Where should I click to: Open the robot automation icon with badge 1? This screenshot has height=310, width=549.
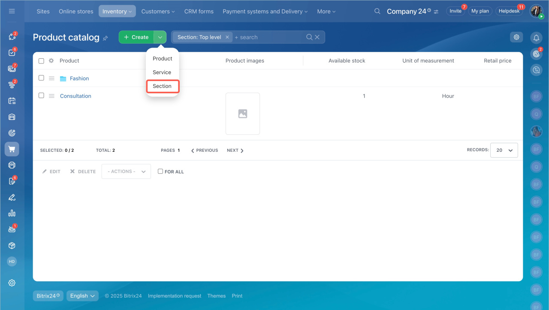pos(12,229)
